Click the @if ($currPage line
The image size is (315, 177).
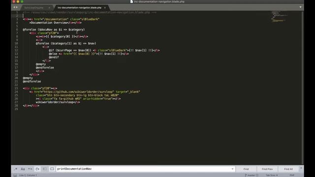(x=104, y=50)
